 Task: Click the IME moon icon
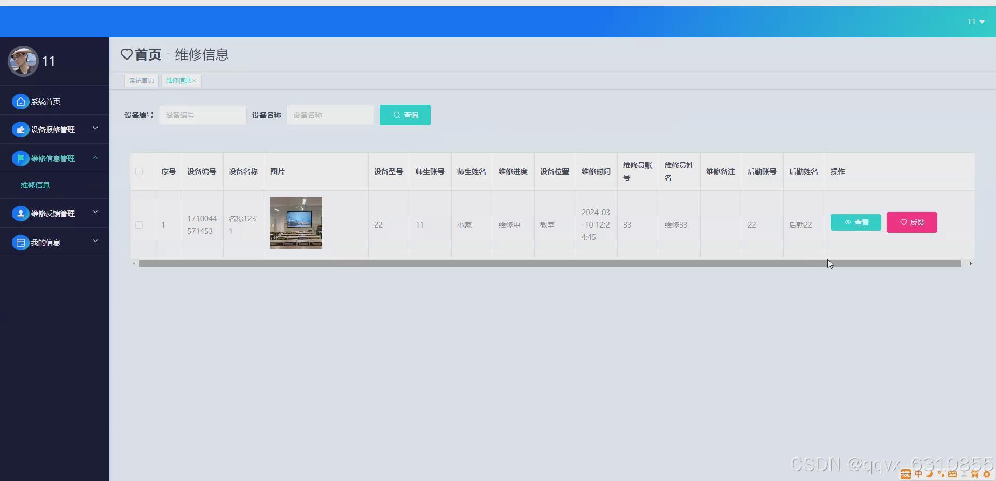(x=930, y=474)
